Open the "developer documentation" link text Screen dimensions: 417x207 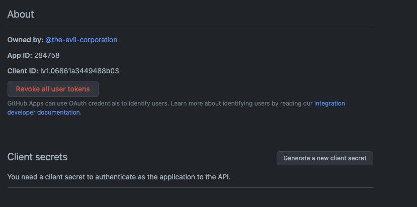[43, 113]
